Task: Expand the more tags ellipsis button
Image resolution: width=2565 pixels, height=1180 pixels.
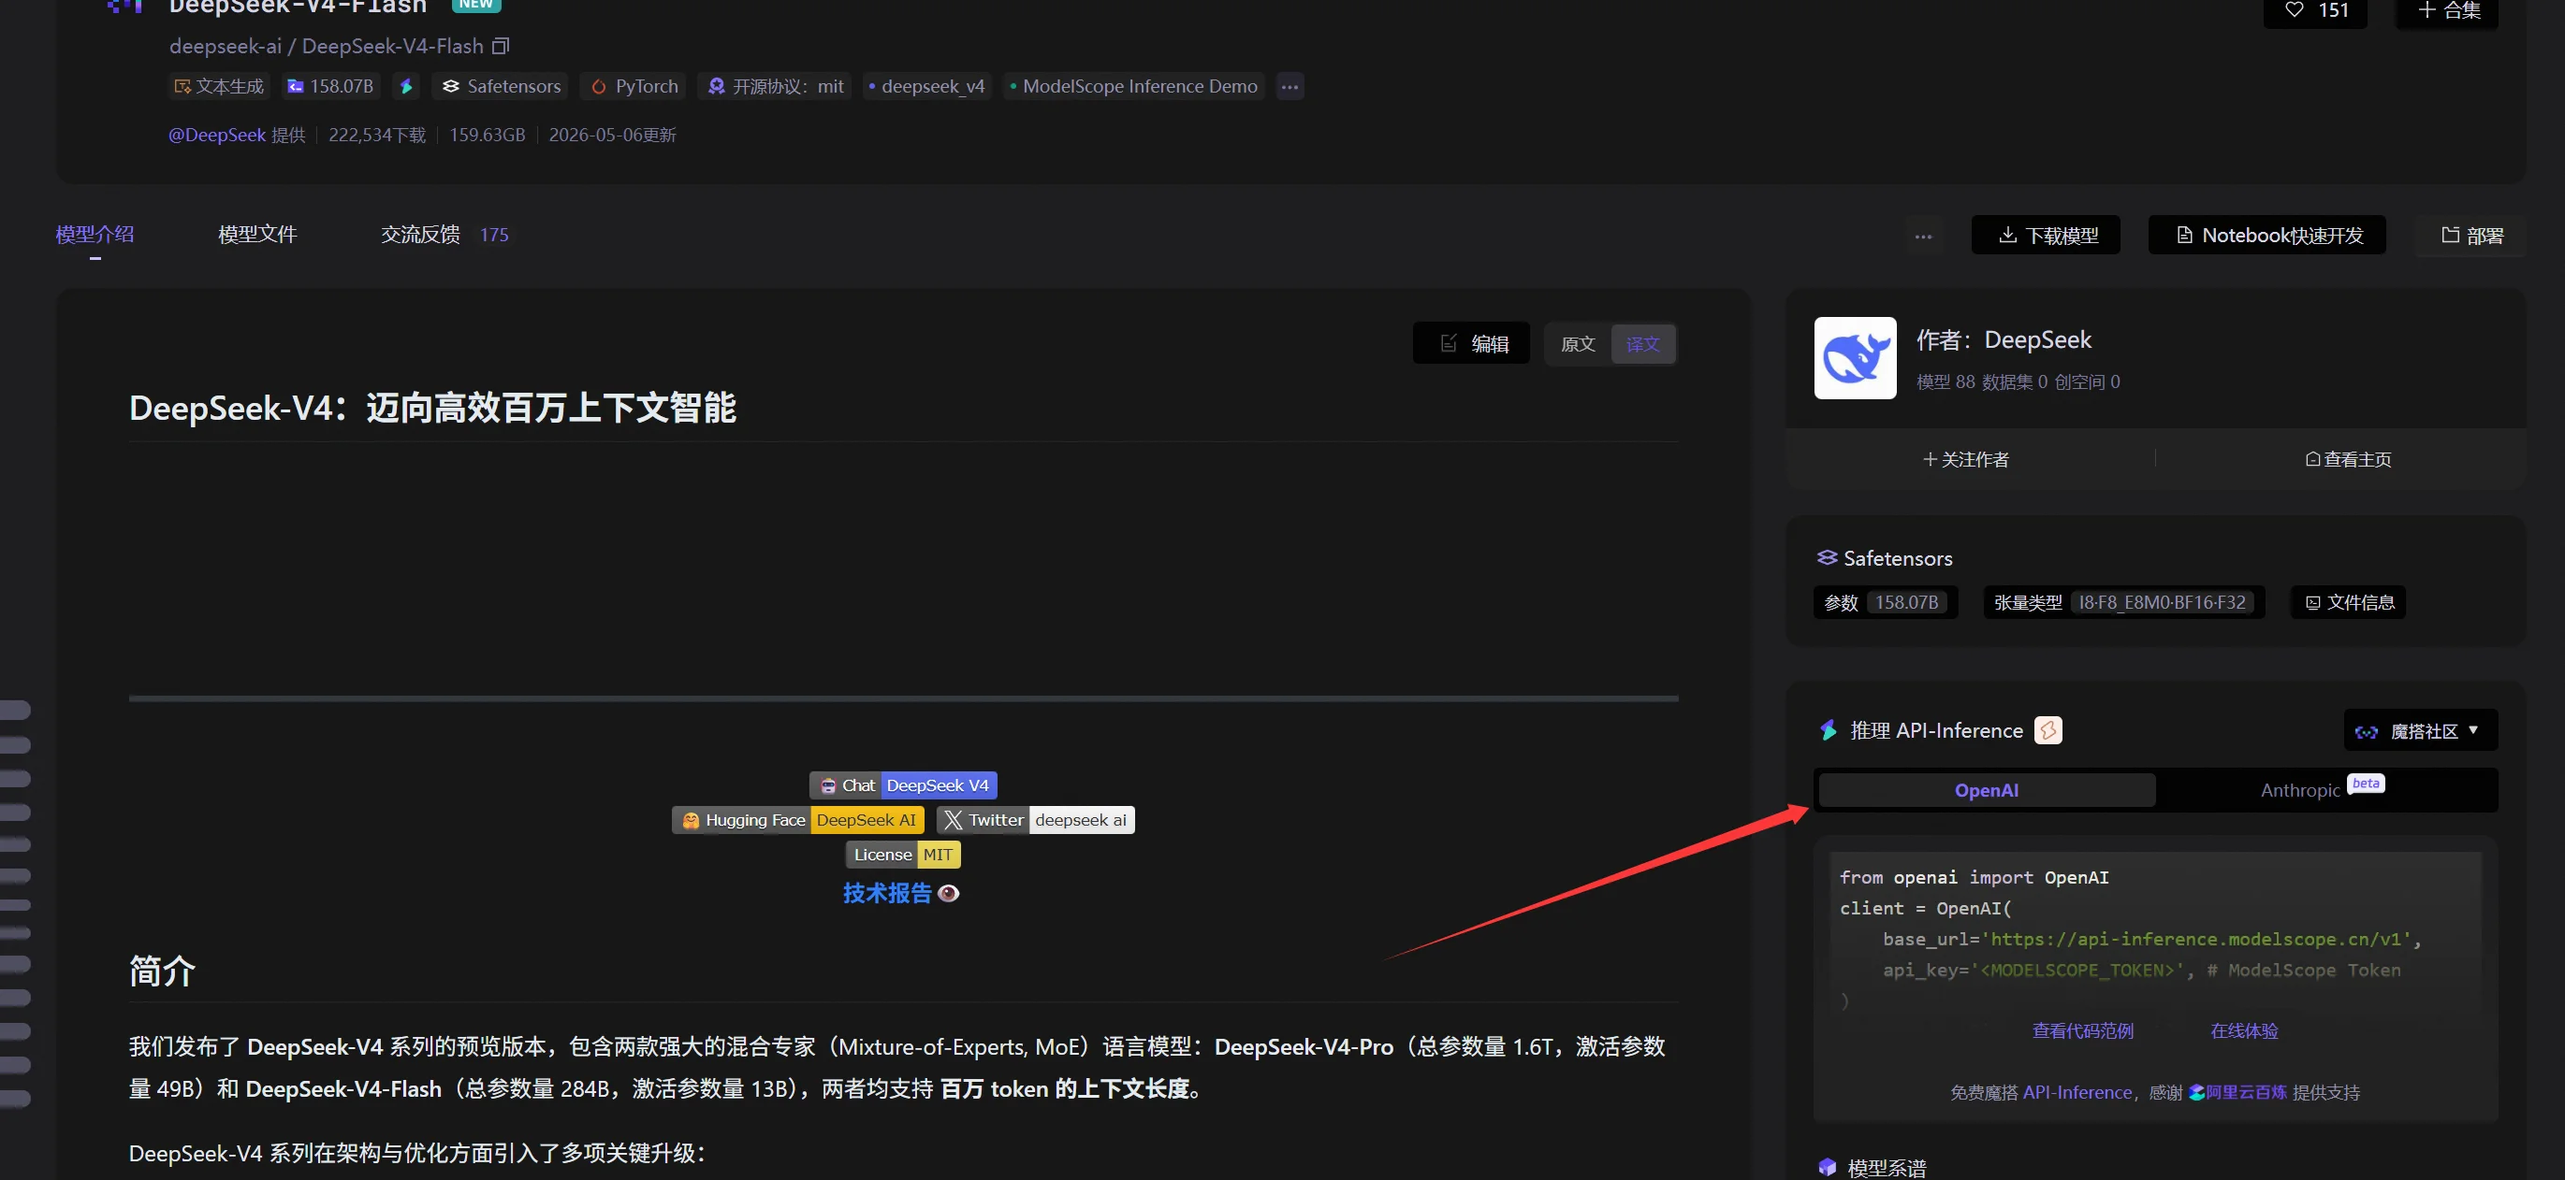Action: tap(1290, 87)
